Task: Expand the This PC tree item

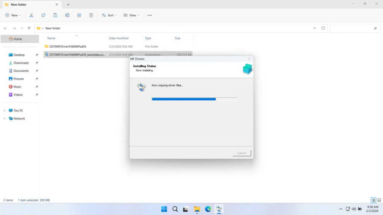Action: (5, 110)
